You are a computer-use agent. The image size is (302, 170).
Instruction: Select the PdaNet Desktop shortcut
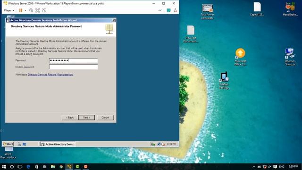(x=224, y=81)
